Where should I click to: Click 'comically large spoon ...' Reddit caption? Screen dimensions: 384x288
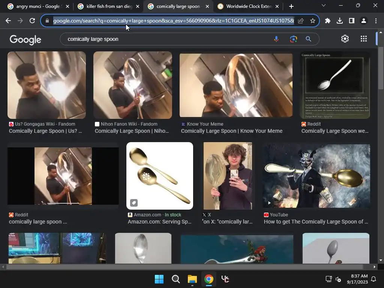(x=38, y=222)
